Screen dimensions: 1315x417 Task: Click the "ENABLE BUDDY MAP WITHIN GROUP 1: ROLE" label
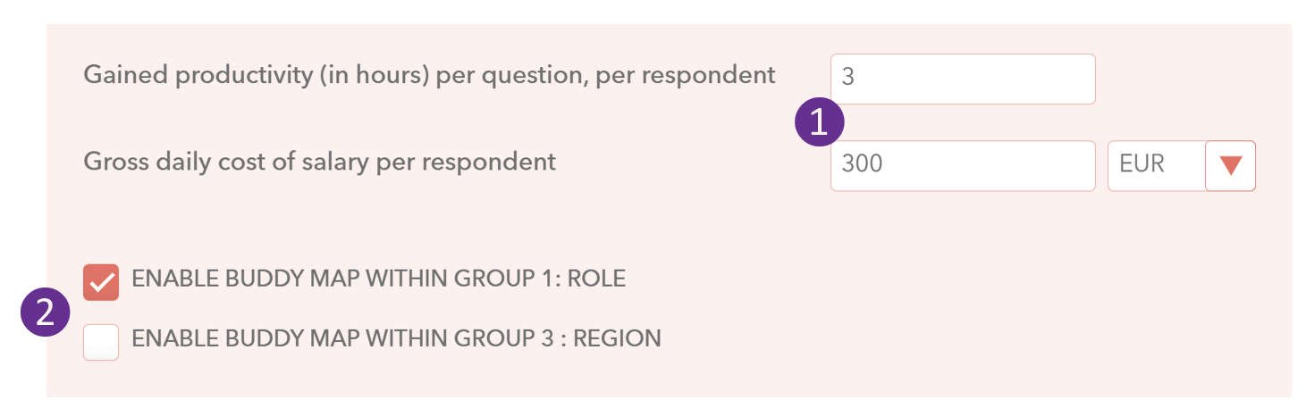tap(378, 279)
